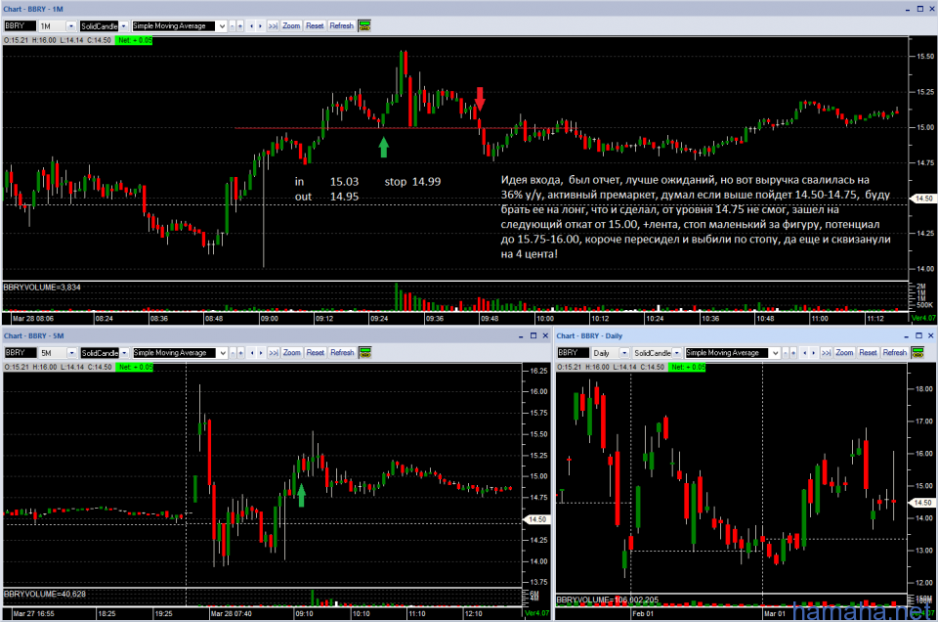Open the 5M timeframe dropdown
Screen dimensions: 938x622
[x=71, y=353]
